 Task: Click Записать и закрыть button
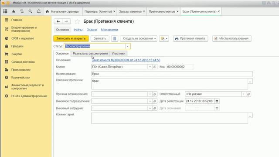click(71, 38)
